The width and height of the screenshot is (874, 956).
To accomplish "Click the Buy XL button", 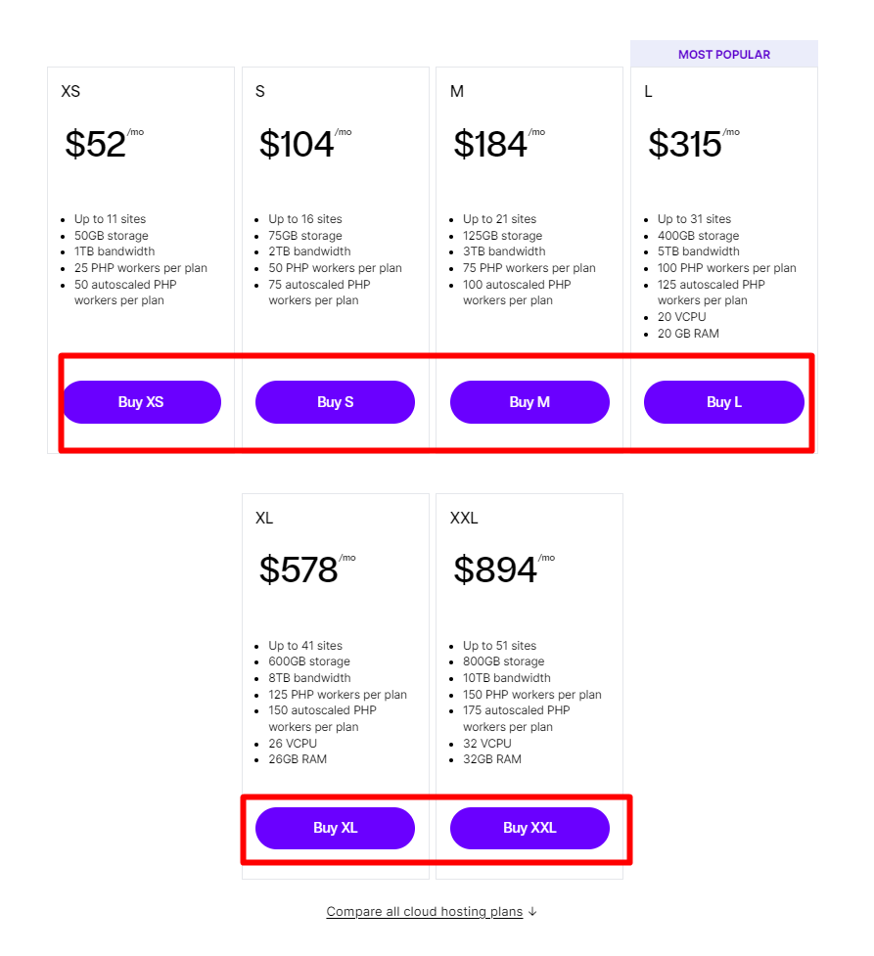I will (x=335, y=828).
